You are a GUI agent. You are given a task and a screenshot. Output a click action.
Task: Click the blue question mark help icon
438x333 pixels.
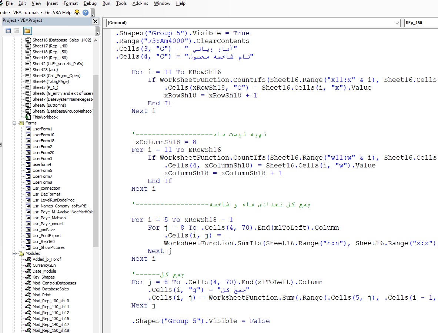click(x=86, y=13)
